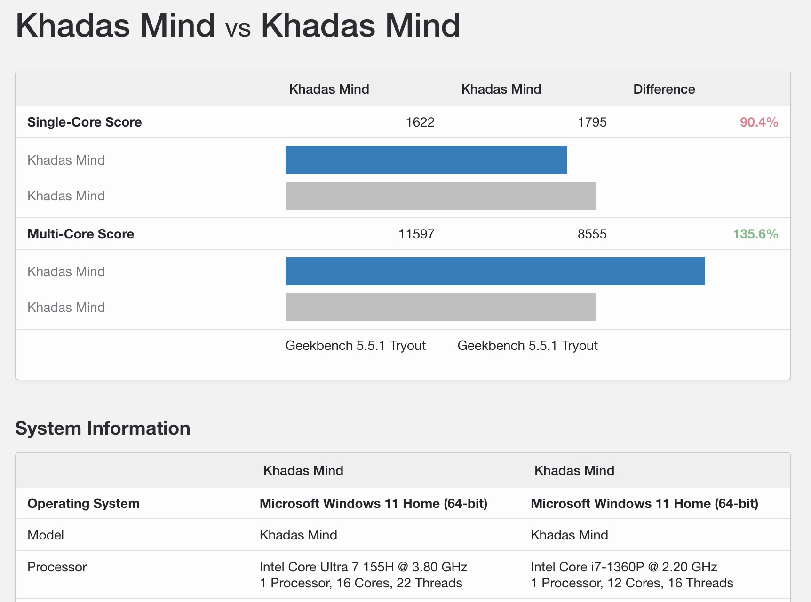This screenshot has height=602, width=811.
Task: Click the Processor row label
Action: [x=57, y=567]
